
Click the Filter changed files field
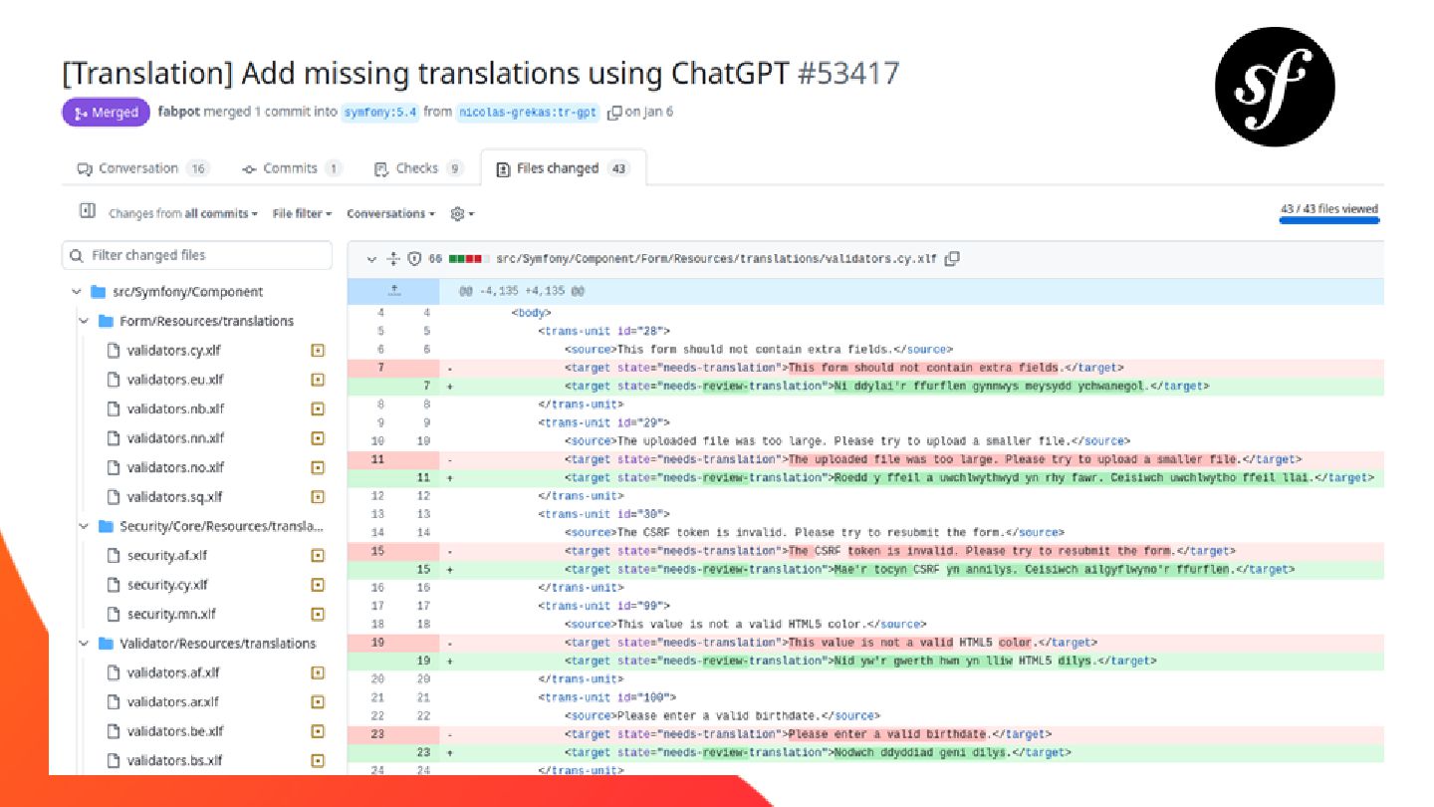pyautogui.click(x=197, y=255)
